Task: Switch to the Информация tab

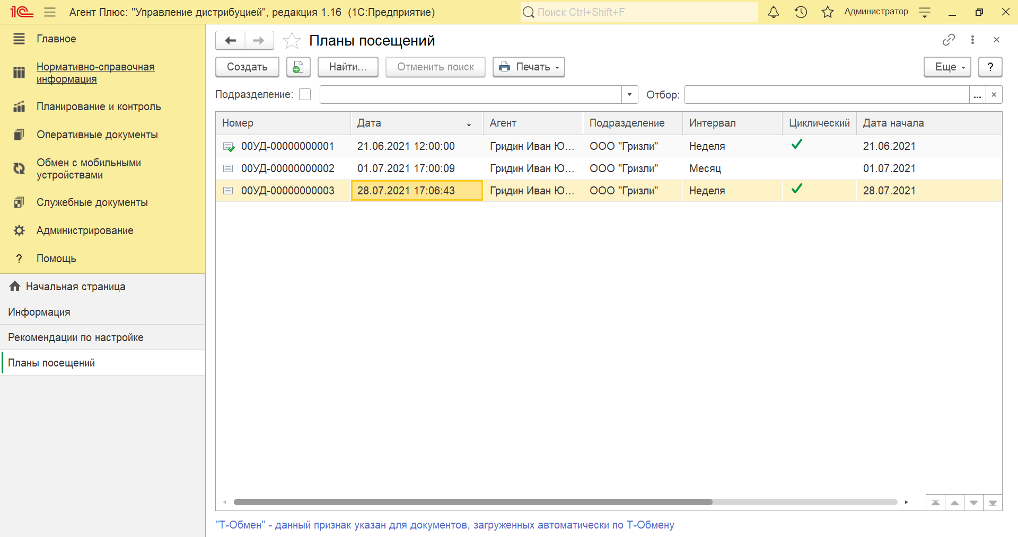Action: [x=103, y=312]
